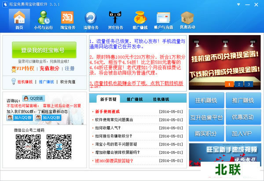
Task: Switch to the 新手答疑 tab
Action: tap(109, 99)
